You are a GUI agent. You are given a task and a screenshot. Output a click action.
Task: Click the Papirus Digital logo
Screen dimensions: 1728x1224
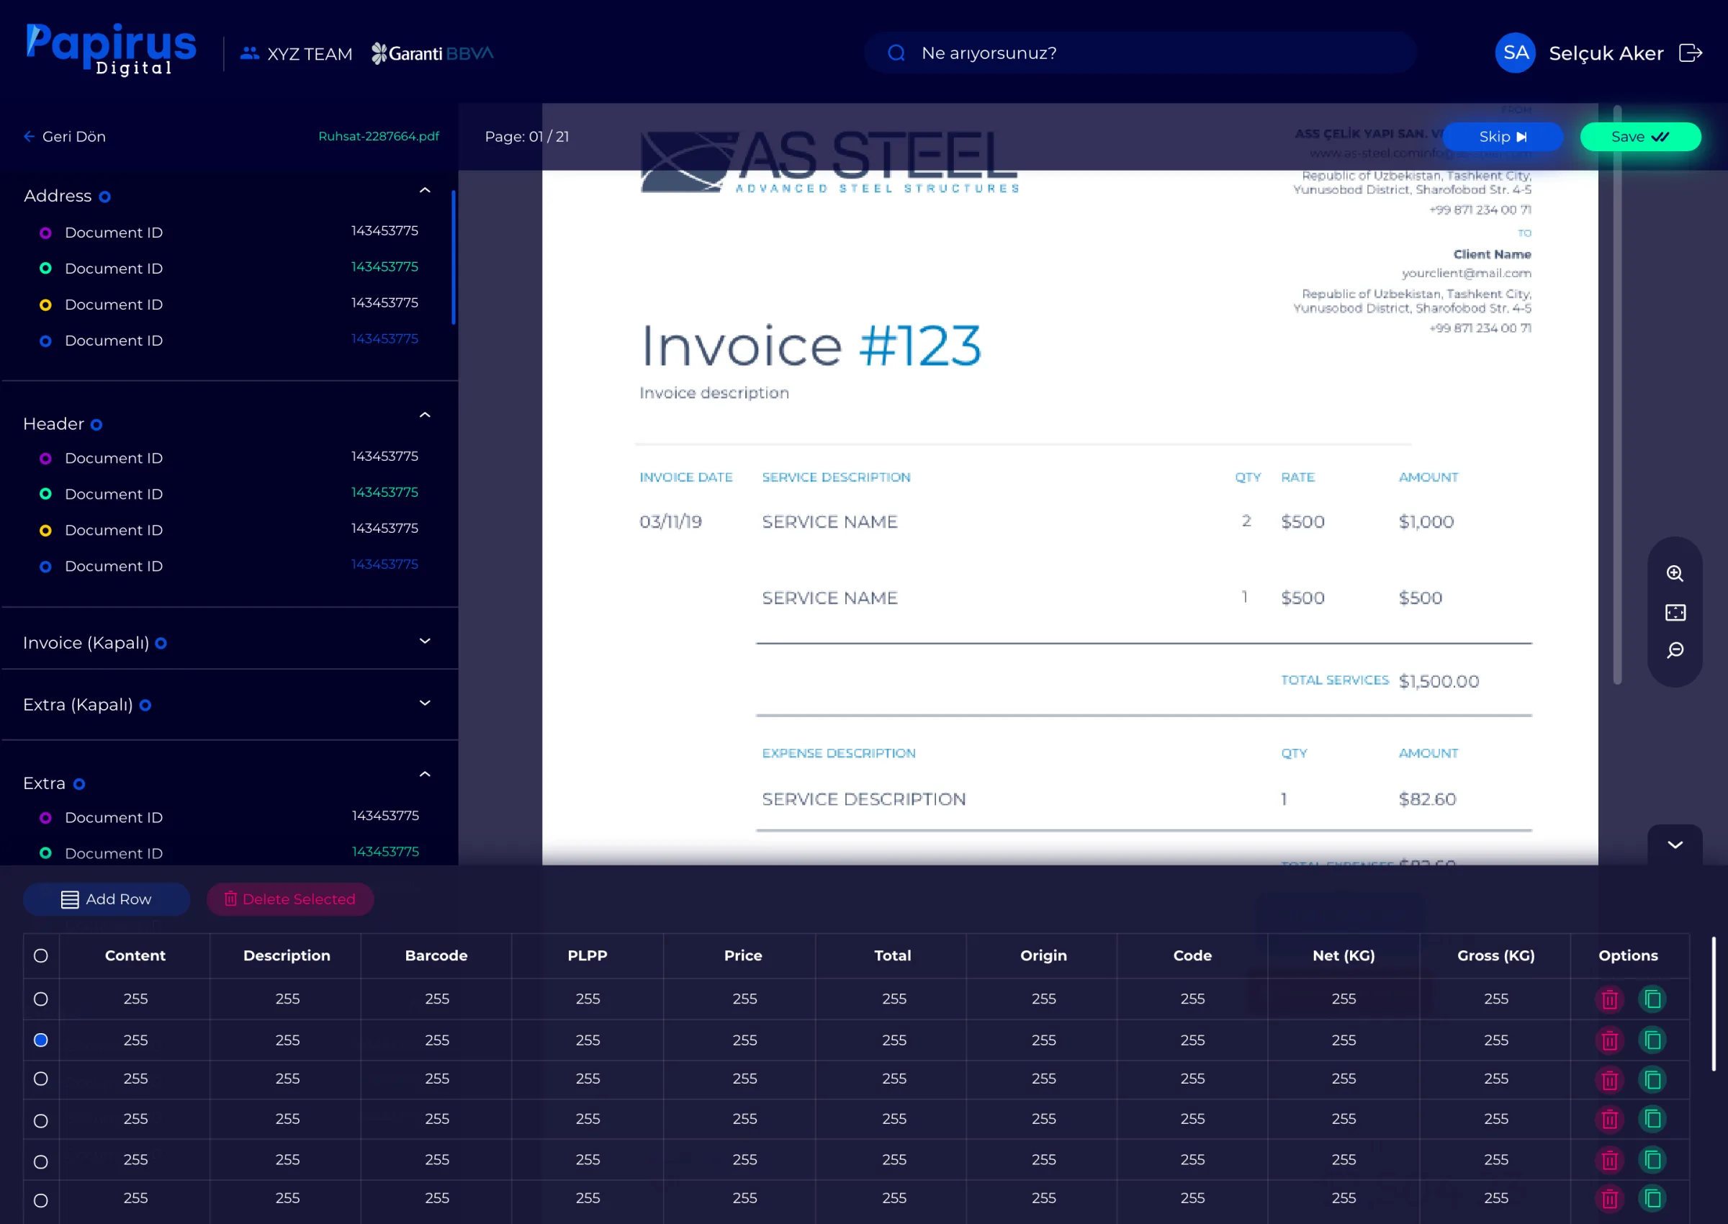(x=111, y=49)
